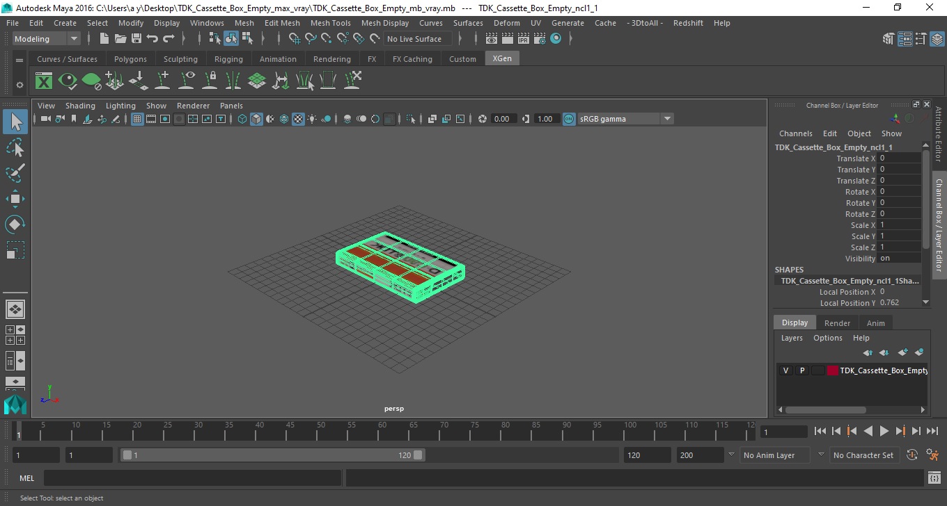Viewport: 947px width, 506px height.
Task: Click the XGen clear preview leaf icon
Action: tap(91, 81)
